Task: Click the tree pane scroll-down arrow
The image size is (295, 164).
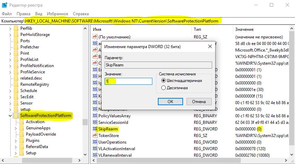Action: 85,155
